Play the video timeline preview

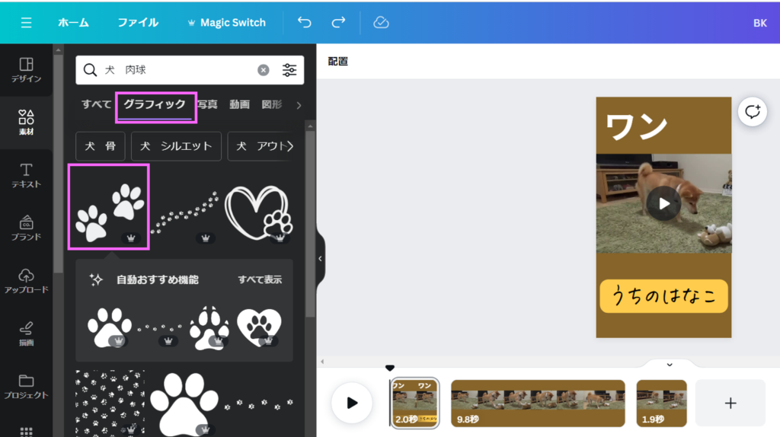(352, 403)
